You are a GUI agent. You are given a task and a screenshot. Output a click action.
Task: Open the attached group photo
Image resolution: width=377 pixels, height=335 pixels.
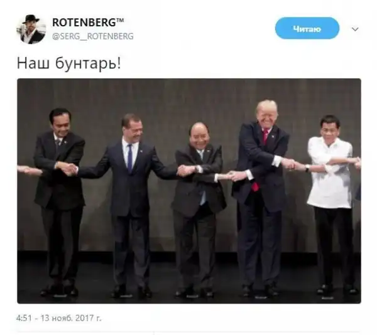point(189,191)
